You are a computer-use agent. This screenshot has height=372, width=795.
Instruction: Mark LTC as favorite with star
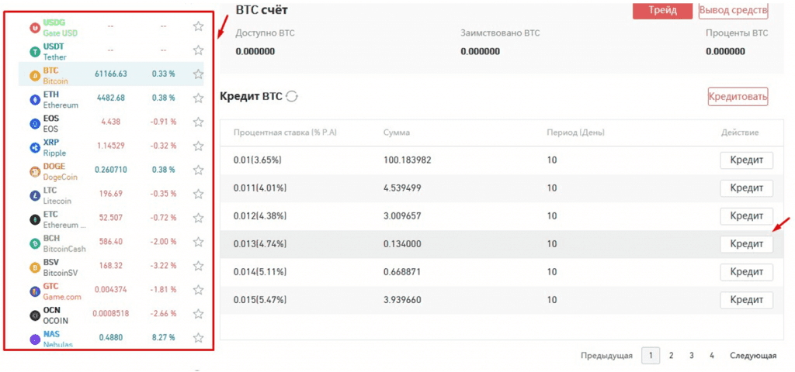198,194
